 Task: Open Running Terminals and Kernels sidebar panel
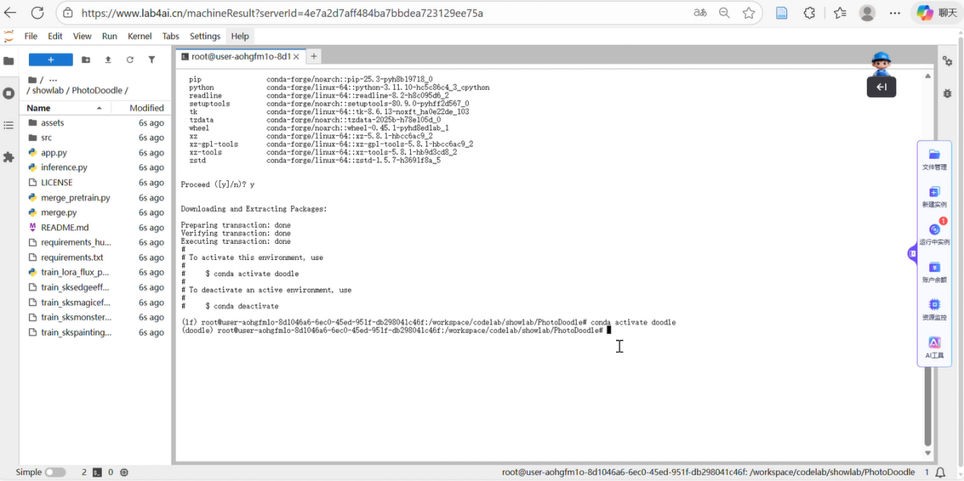pyautogui.click(x=8, y=93)
